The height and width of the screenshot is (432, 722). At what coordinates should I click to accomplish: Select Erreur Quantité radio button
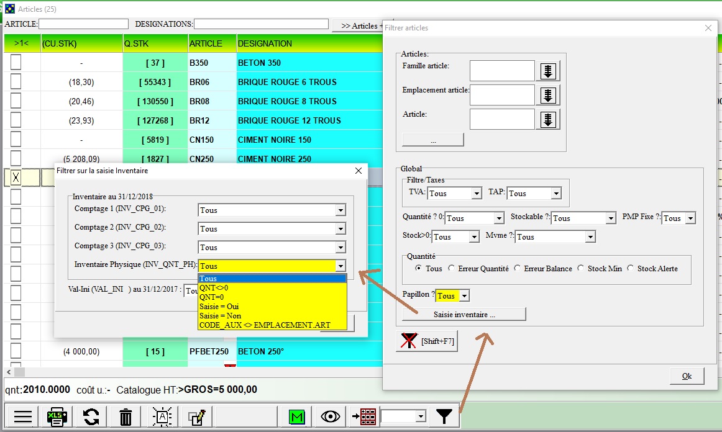point(451,268)
